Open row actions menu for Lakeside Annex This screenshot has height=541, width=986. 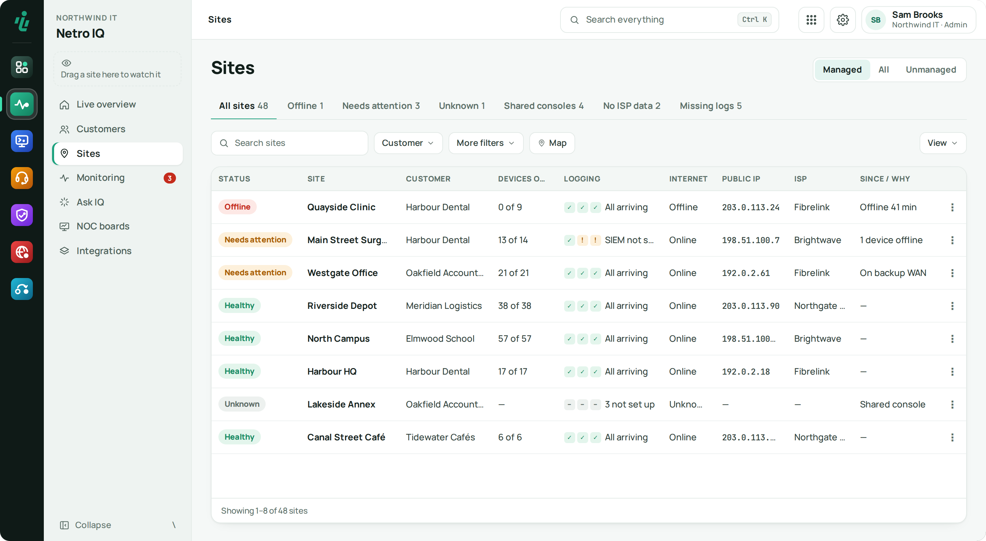pos(952,404)
